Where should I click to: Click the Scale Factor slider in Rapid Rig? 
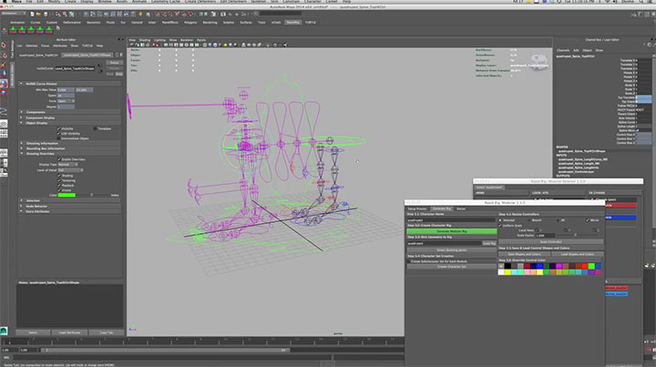pos(579,235)
